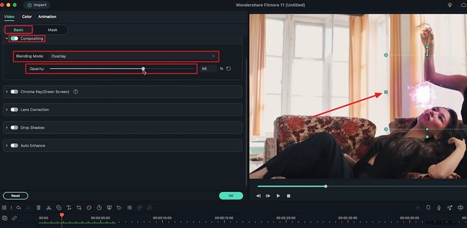467x228 pixels.
Task: Click the opacity percentage field showing 66
Action: (208, 69)
